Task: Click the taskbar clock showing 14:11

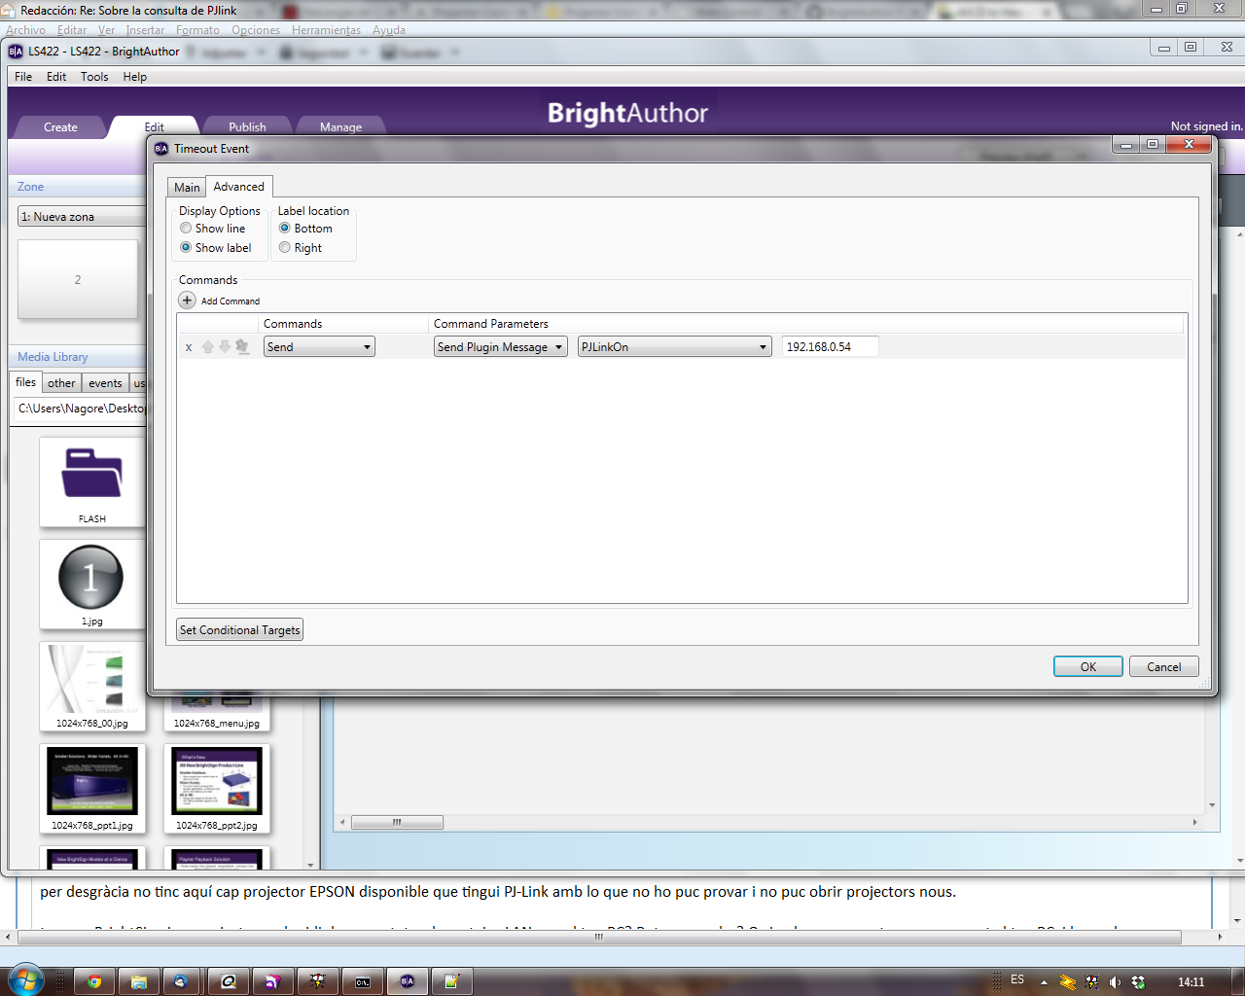Action: pos(1191,982)
